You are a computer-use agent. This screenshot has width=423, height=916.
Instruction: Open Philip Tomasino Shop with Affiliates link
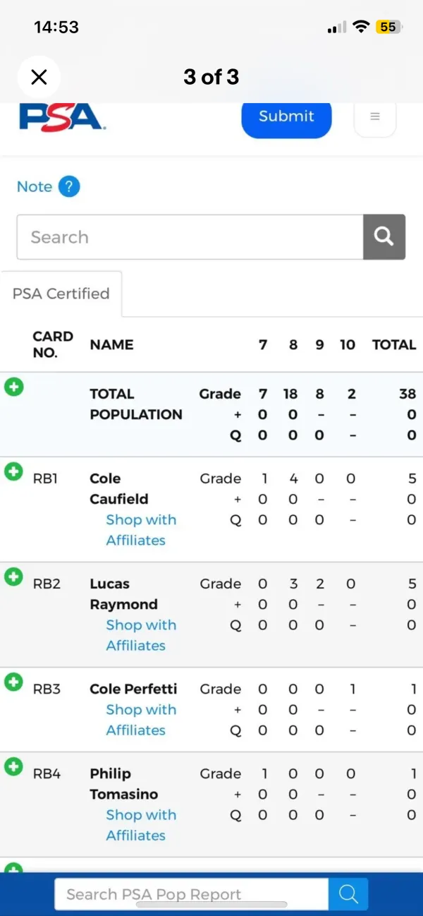pos(141,825)
